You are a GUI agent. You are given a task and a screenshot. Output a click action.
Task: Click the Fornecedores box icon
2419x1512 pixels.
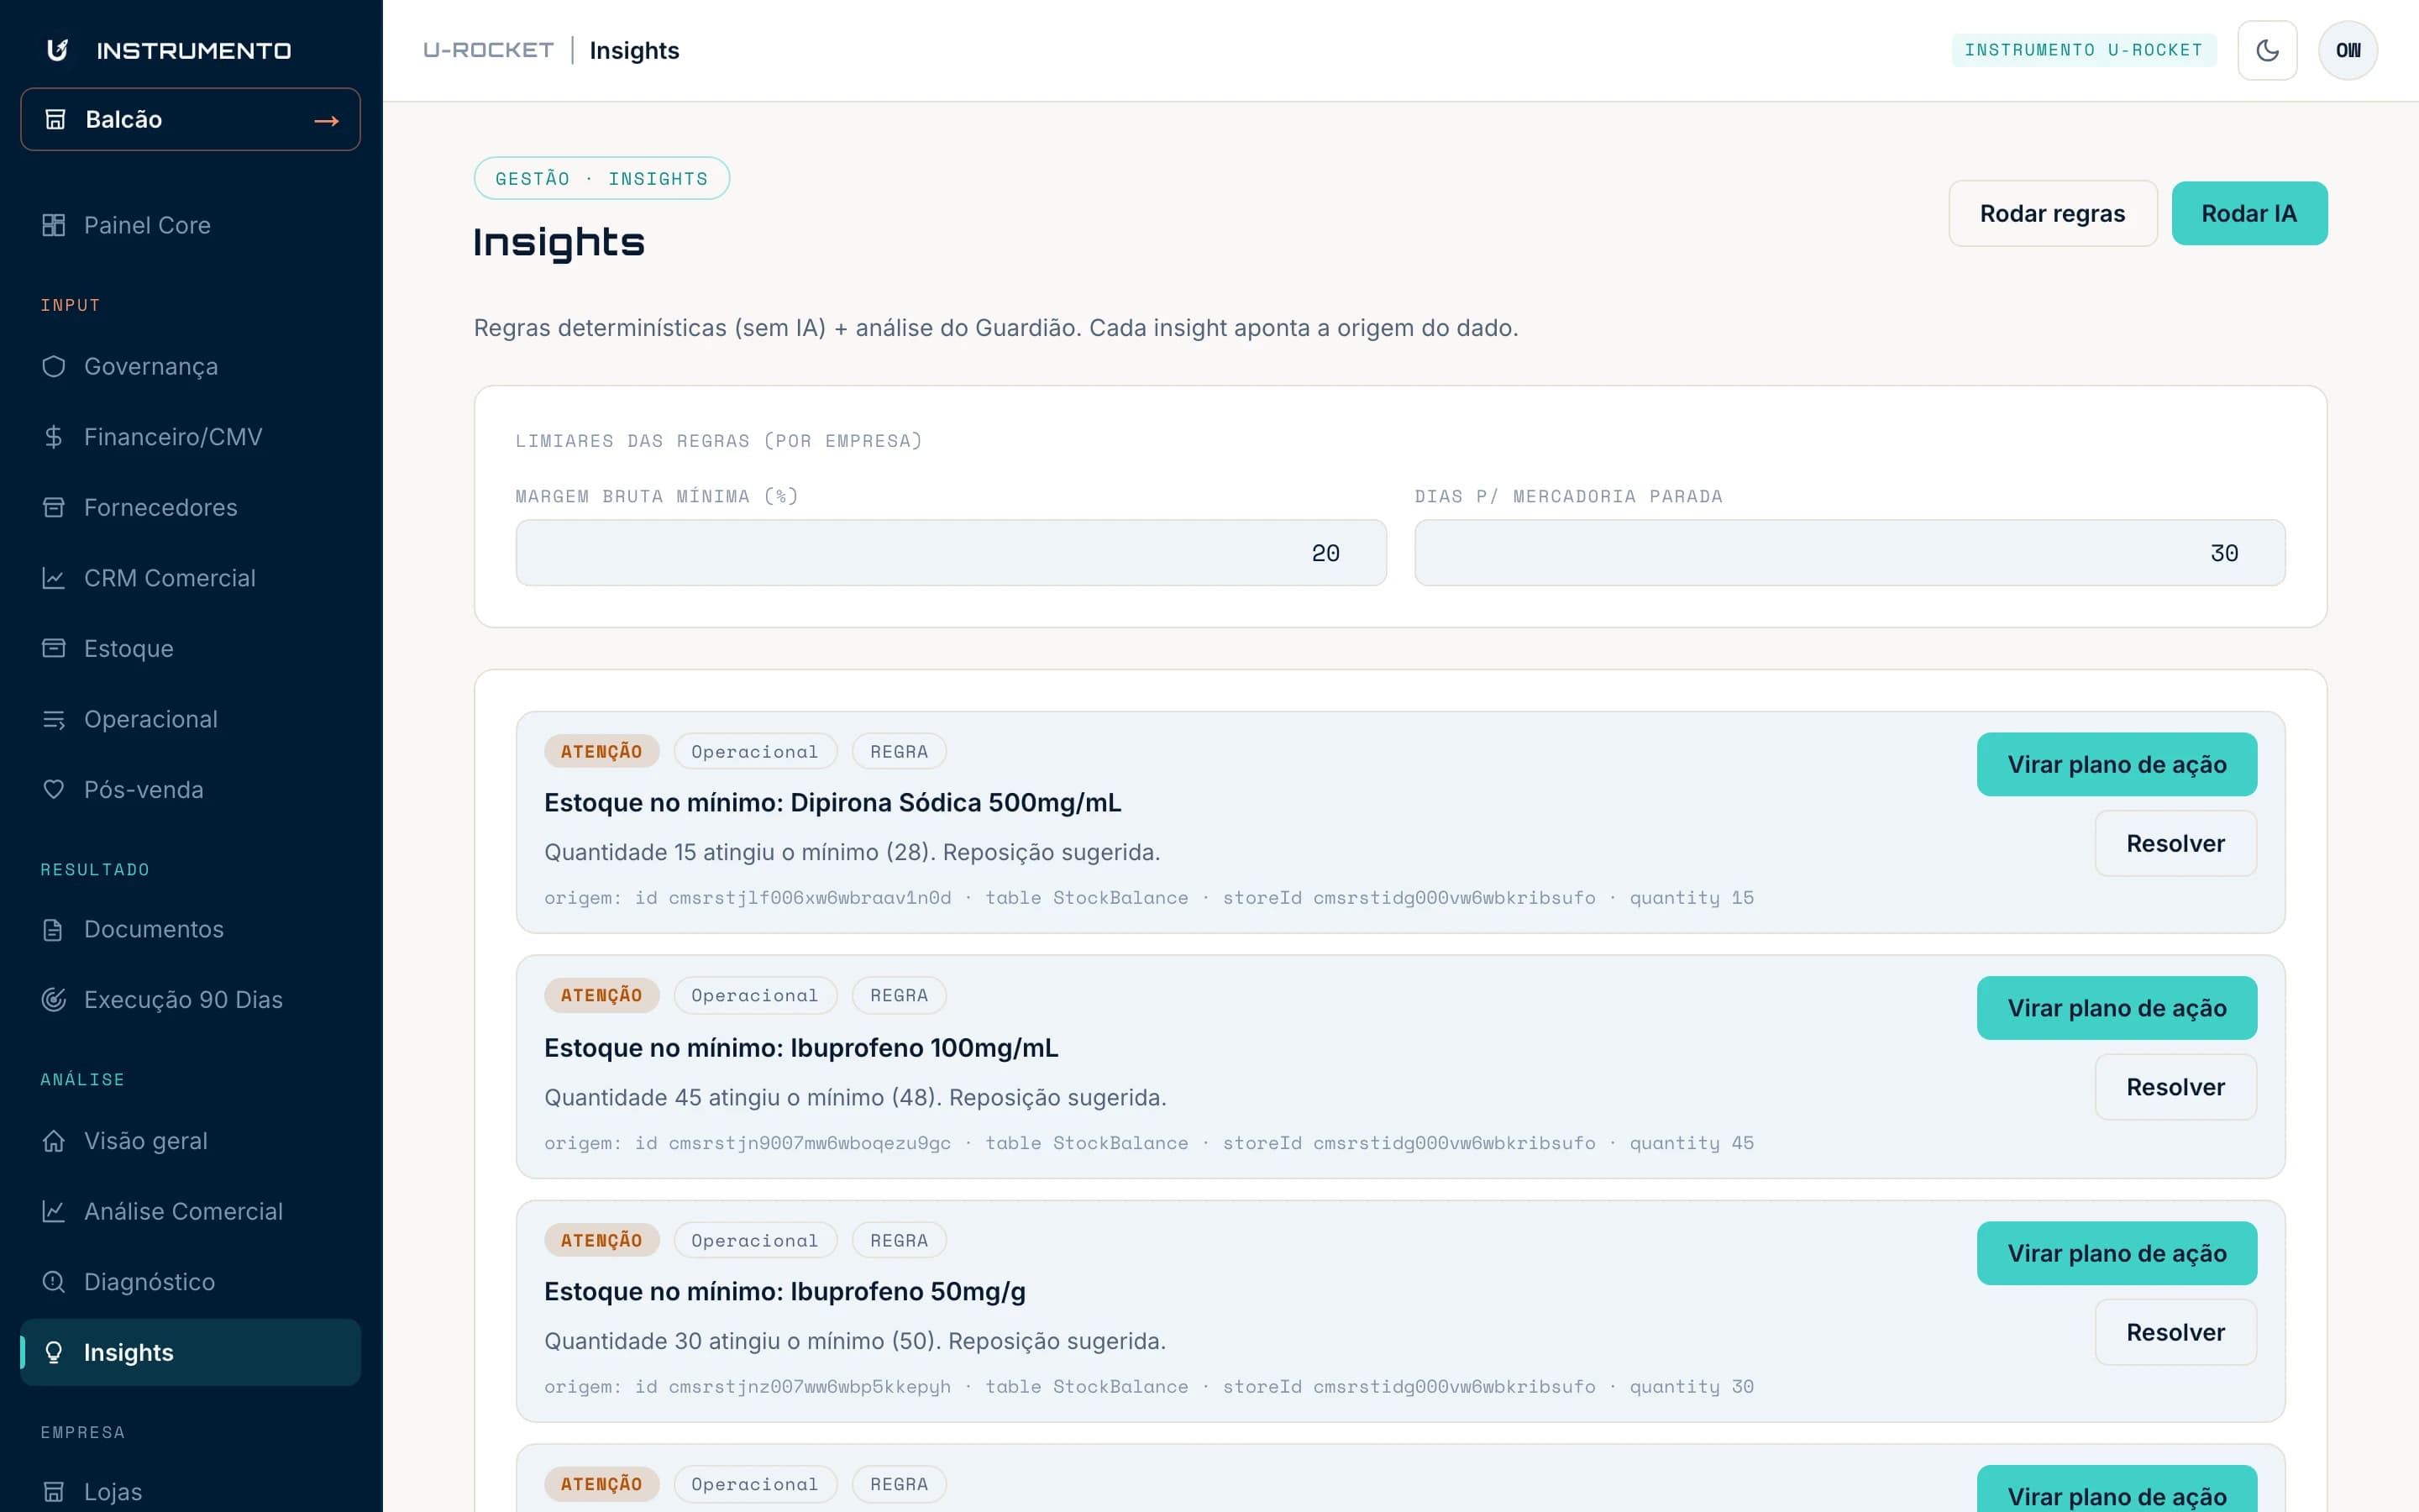tap(54, 507)
